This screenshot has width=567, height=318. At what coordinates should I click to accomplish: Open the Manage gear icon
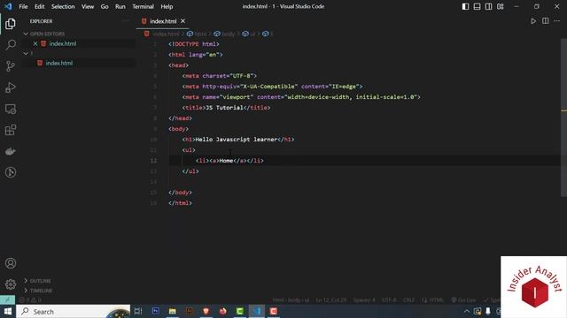coord(11,284)
